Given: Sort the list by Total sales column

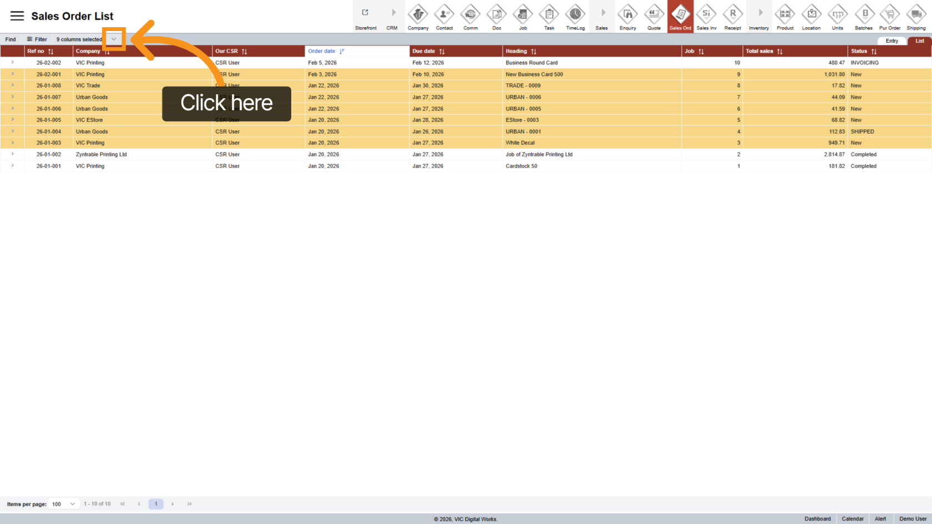Looking at the screenshot, I should click(x=779, y=52).
